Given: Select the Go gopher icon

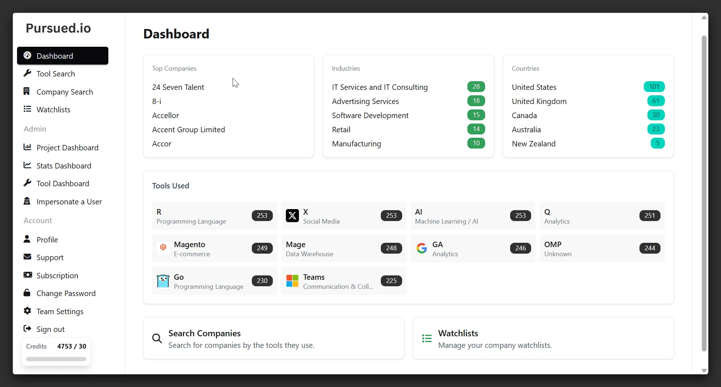Looking at the screenshot, I should coord(163,281).
